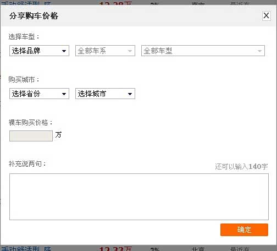Click the 分享购车价格 dialog title
Screen dimensions: 277x251
pos(34,16)
